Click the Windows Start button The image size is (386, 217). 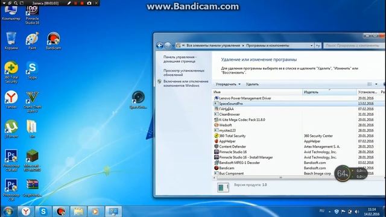(8, 212)
